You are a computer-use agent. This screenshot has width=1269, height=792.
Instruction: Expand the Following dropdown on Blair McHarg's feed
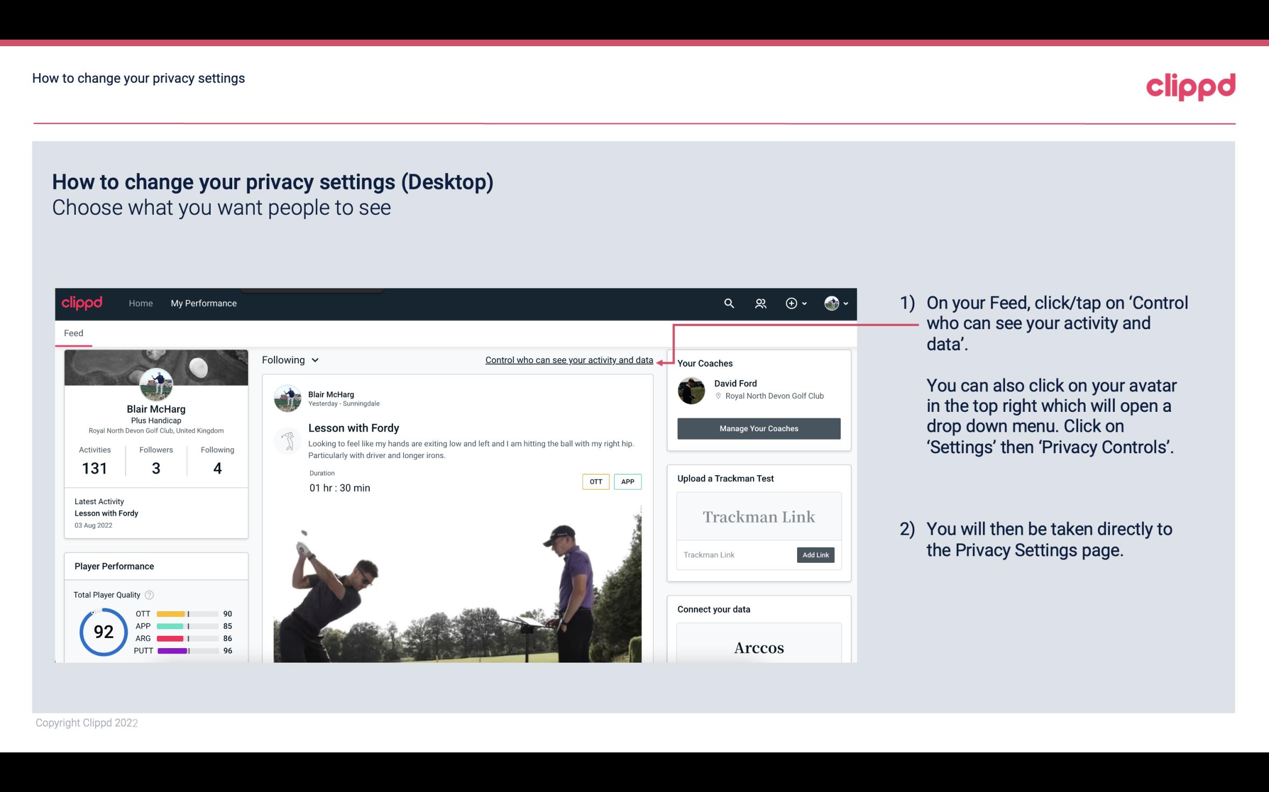click(289, 360)
